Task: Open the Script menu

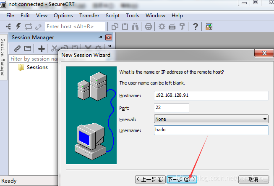Action: coord(112,16)
